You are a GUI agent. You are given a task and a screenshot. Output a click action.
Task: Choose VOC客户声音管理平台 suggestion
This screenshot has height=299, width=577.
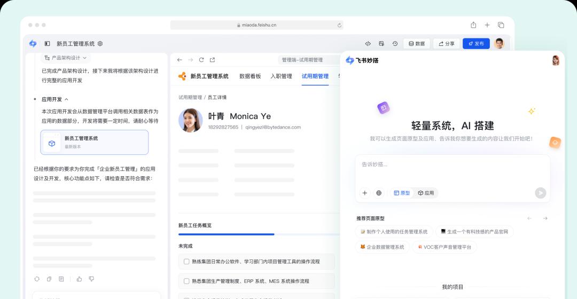tap(444, 247)
